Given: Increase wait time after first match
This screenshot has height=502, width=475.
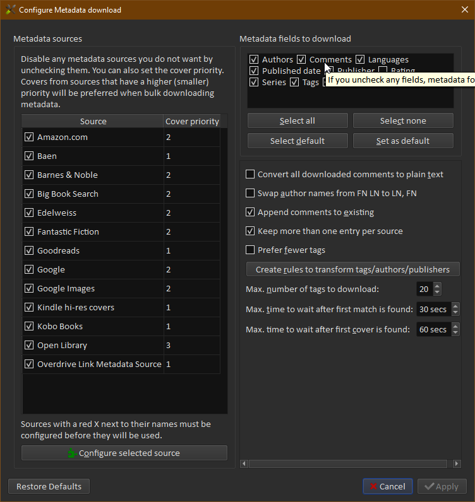Looking at the screenshot, I should point(455,306).
